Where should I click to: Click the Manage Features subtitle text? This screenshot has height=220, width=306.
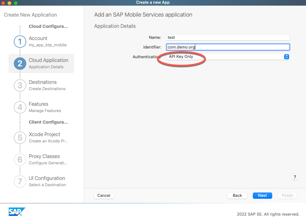(45, 110)
